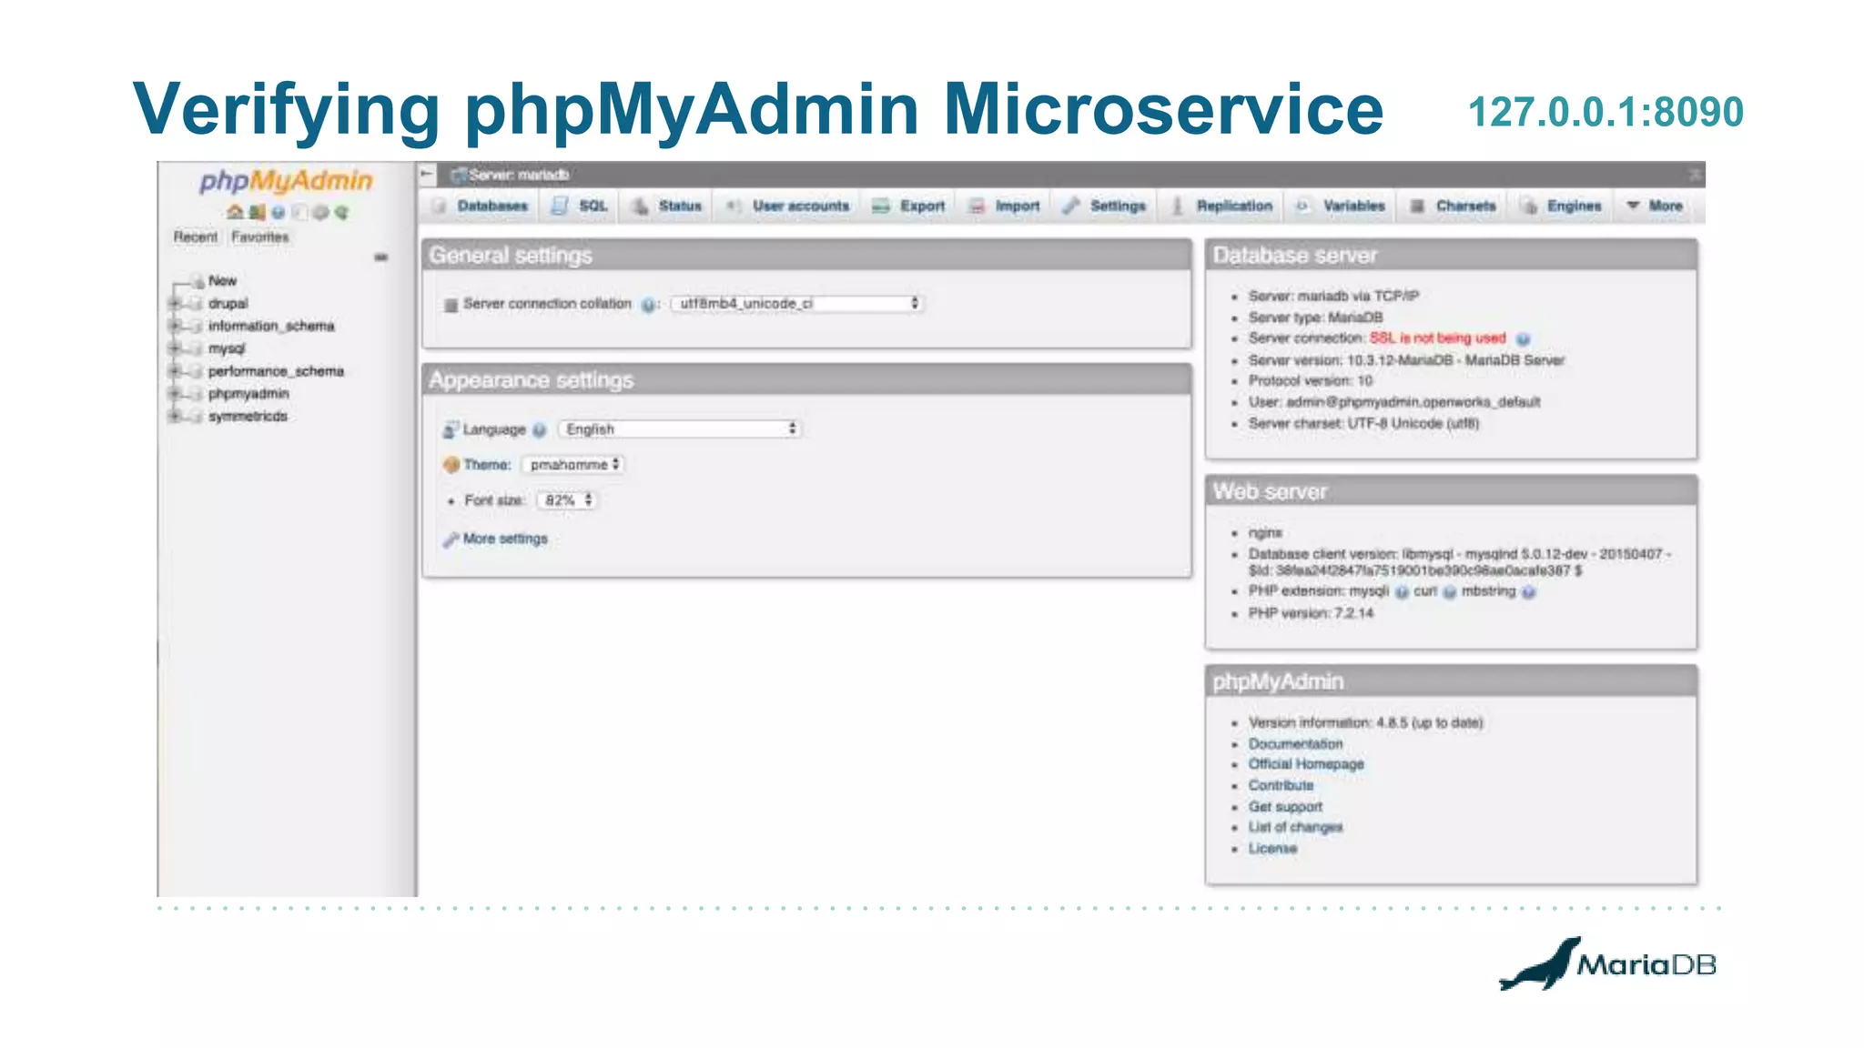Click the Recent tables button
This screenshot has height=1048, width=1864.
tap(196, 237)
